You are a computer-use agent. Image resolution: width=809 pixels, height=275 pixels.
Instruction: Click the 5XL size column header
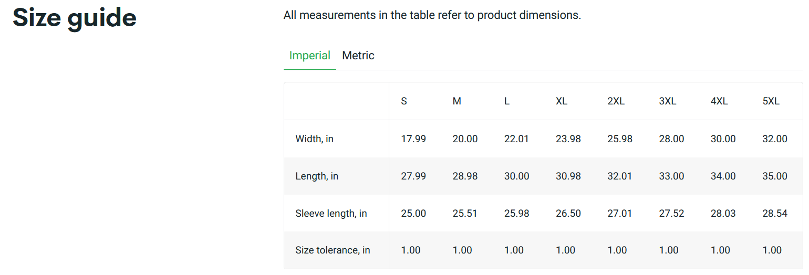click(771, 101)
